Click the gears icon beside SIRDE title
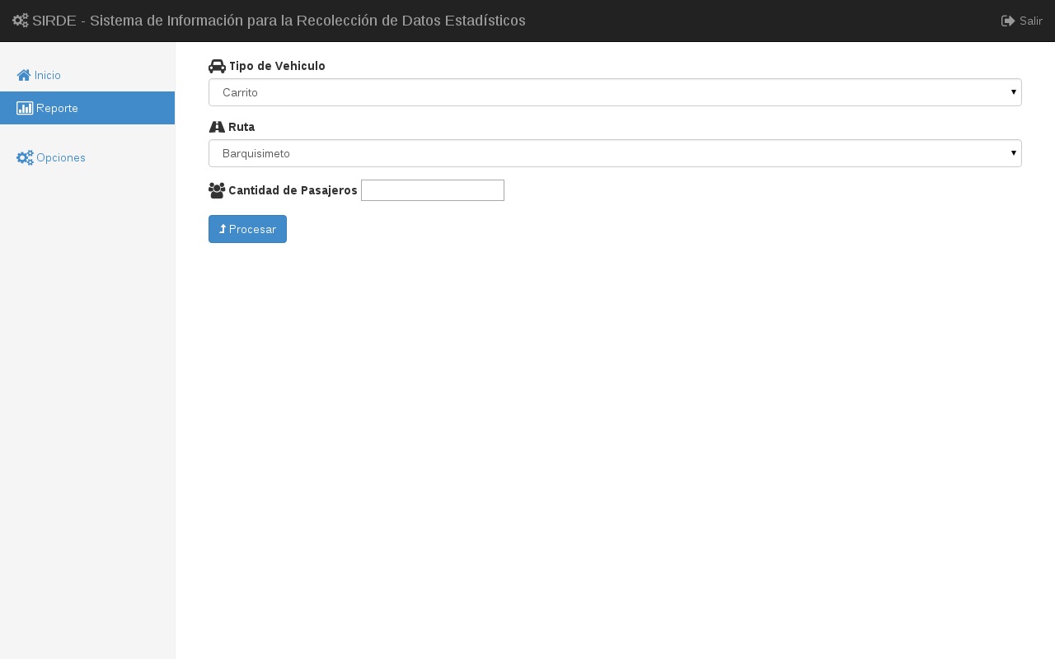The width and height of the screenshot is (1055, 659). (x=21, y=21)
